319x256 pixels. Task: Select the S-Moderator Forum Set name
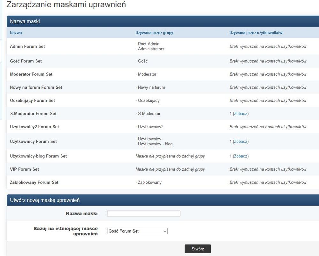(33, 113)
